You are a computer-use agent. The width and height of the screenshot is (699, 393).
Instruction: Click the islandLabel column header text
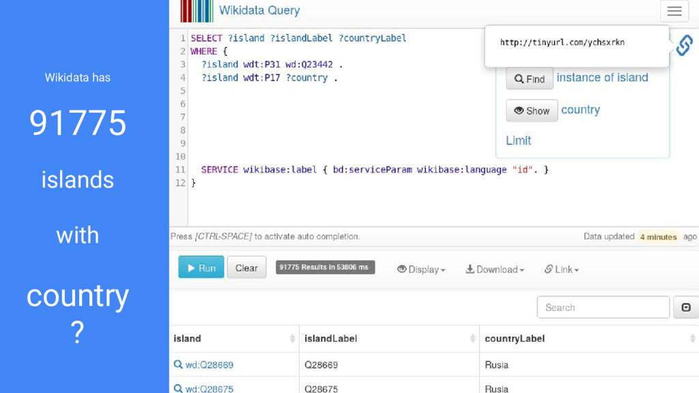point(331,338)
